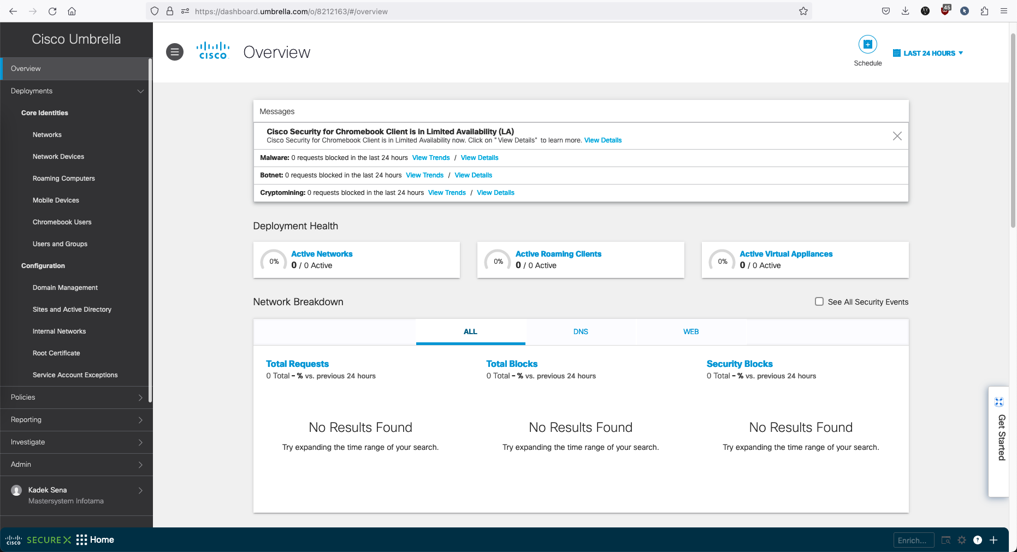Image resolution: width=1017 pixels, height=552 pixels.
Task: Open SecureX ribbon settings gear icon
Action: tap(962, 540)
